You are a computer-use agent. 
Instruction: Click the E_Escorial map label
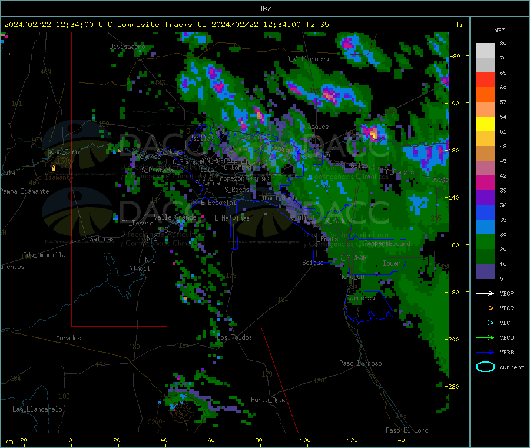pos(218,203)
